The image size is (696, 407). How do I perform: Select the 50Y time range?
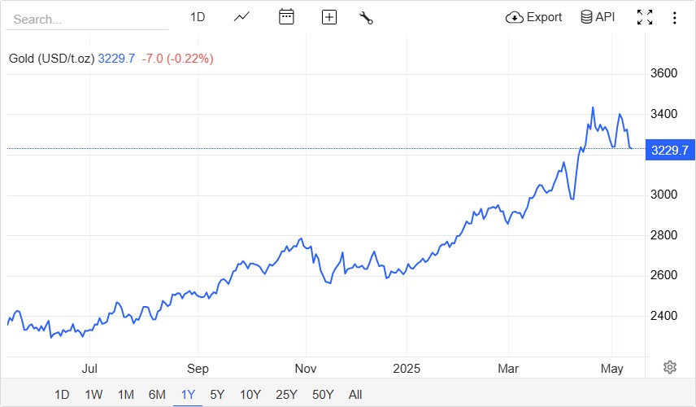(x=323, y=395)
